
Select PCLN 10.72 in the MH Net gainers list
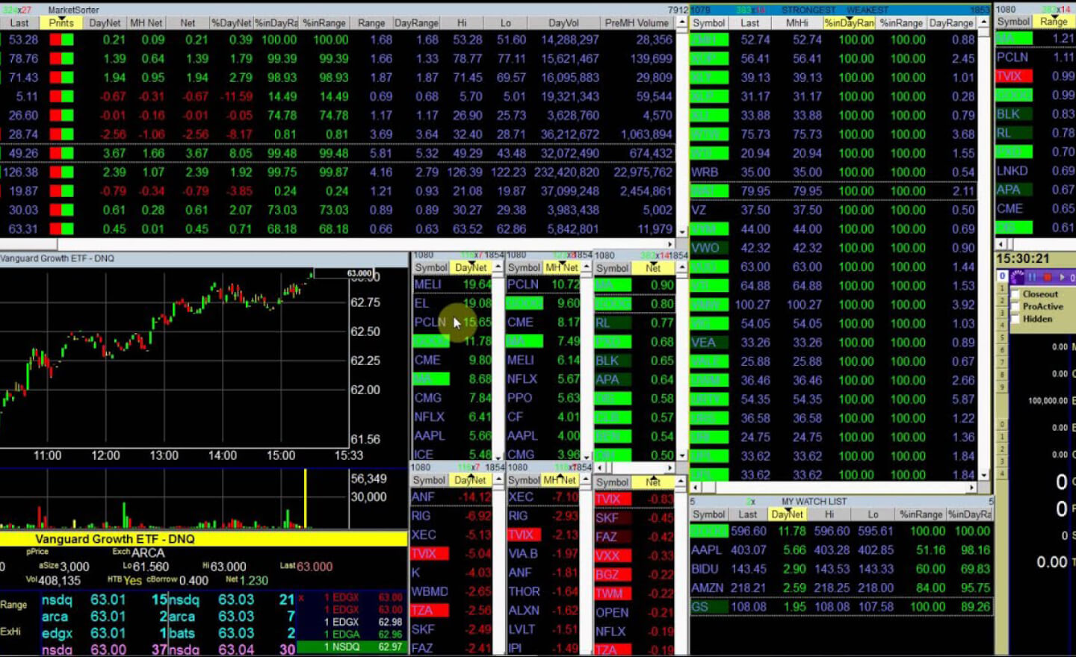coord(543,284)
